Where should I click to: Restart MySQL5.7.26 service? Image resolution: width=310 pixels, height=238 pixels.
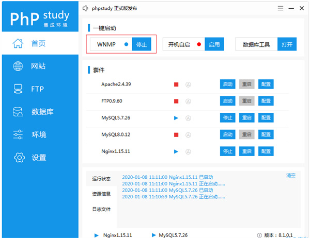tap(247, 118)
